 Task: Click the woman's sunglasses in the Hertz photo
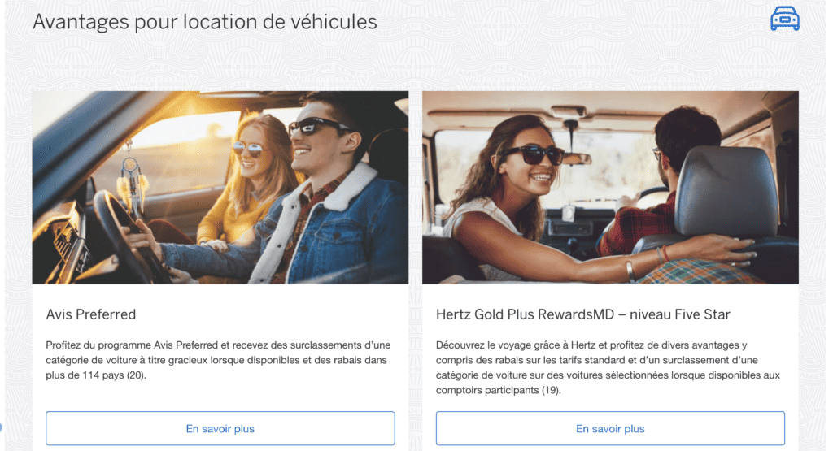(x=532, y=154)
